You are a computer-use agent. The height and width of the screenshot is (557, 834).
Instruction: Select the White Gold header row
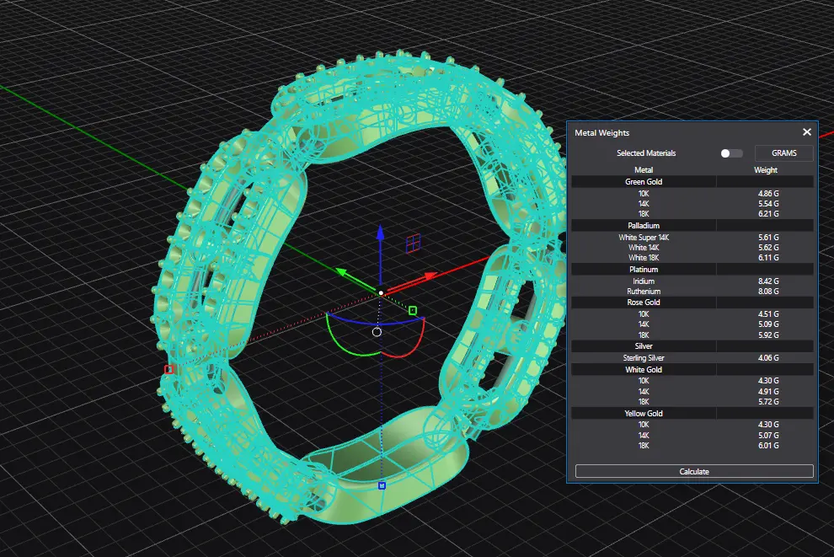coord(692,370)
